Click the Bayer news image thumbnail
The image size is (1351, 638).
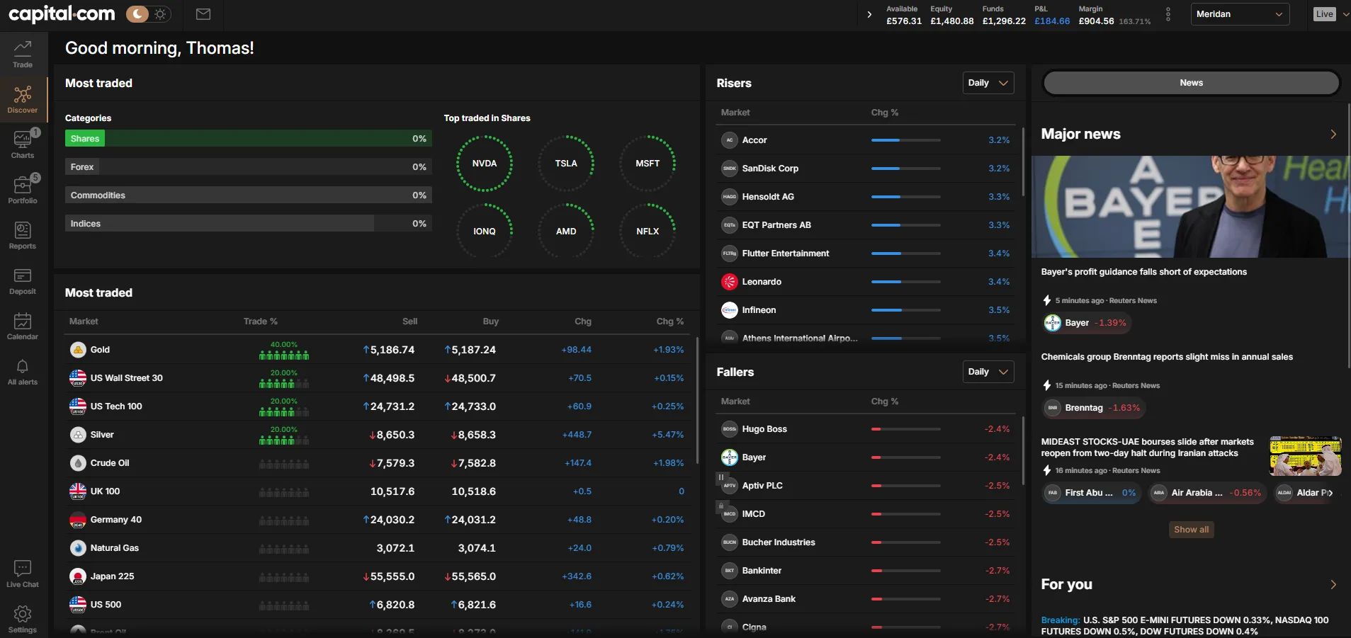click(1191, 207)
